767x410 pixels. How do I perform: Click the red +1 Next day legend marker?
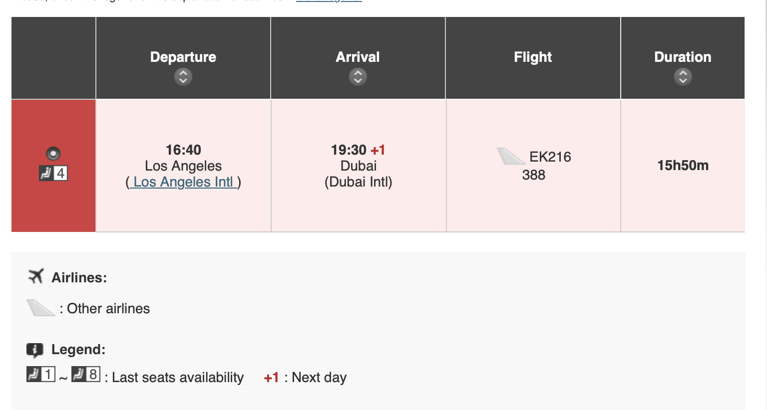pos(271,378)
